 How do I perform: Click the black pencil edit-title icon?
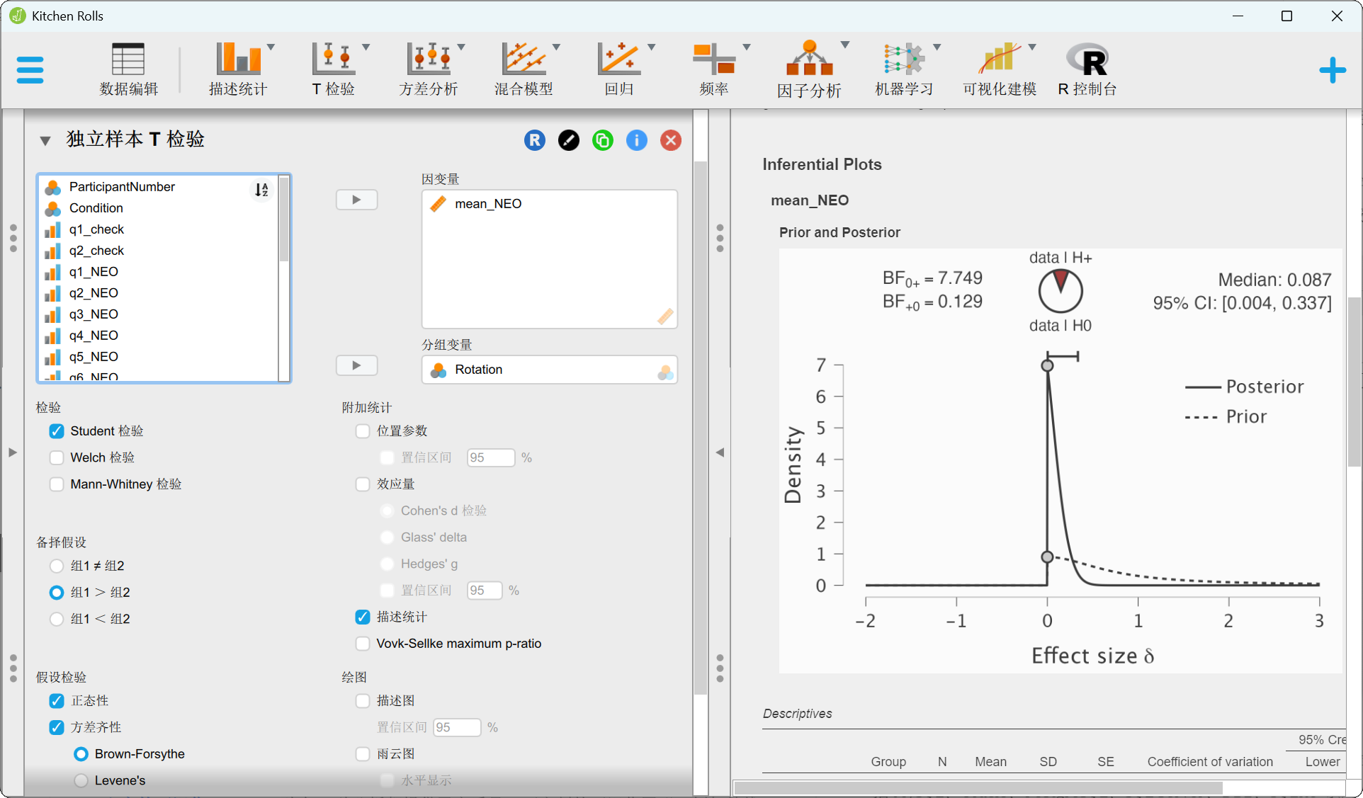click(568, 140)
